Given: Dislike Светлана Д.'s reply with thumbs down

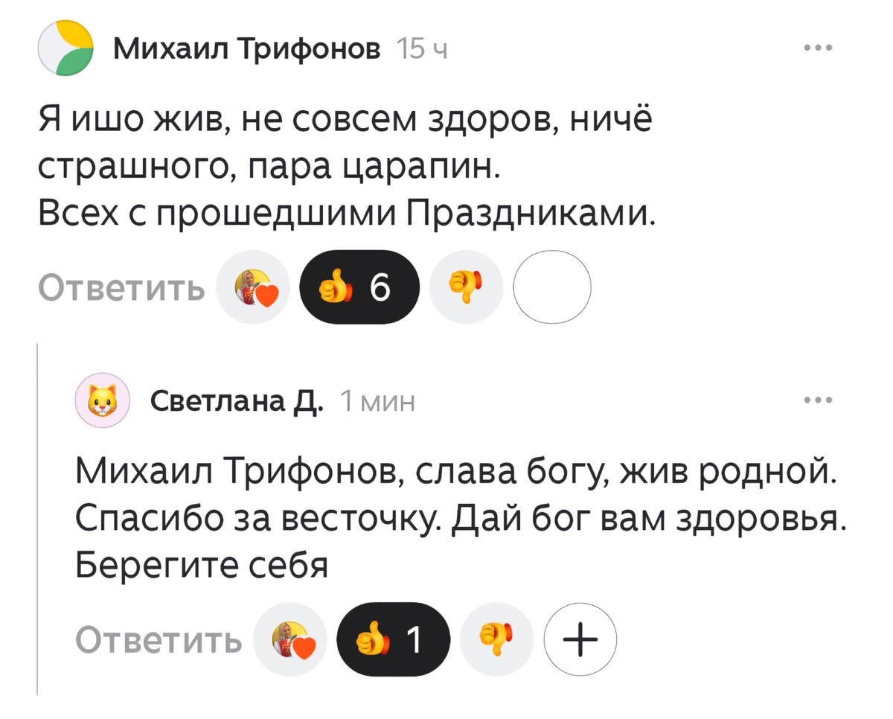Looking at the screenshot, I should coord(496,639).
